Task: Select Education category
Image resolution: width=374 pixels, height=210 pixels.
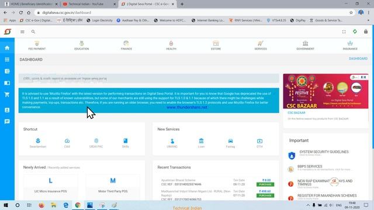Action: pyautogui.click(x=82, y=45)
